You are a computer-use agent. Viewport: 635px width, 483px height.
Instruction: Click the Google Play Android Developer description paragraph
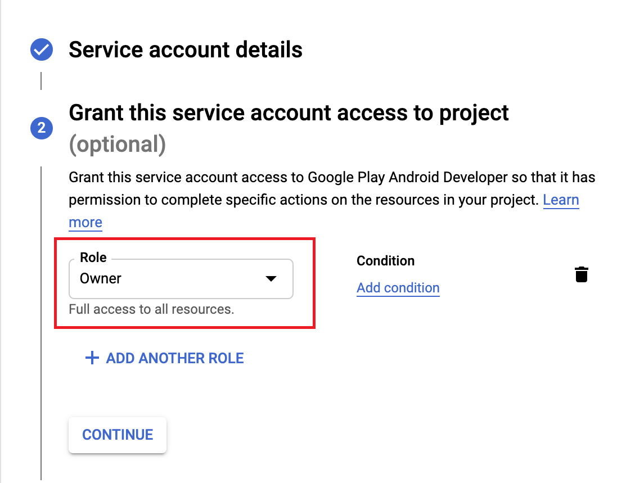click(332, 200)
